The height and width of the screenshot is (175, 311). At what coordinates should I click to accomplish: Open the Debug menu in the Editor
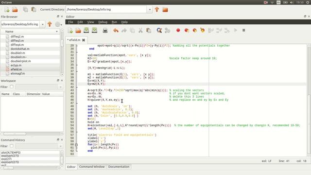(103, 22)
